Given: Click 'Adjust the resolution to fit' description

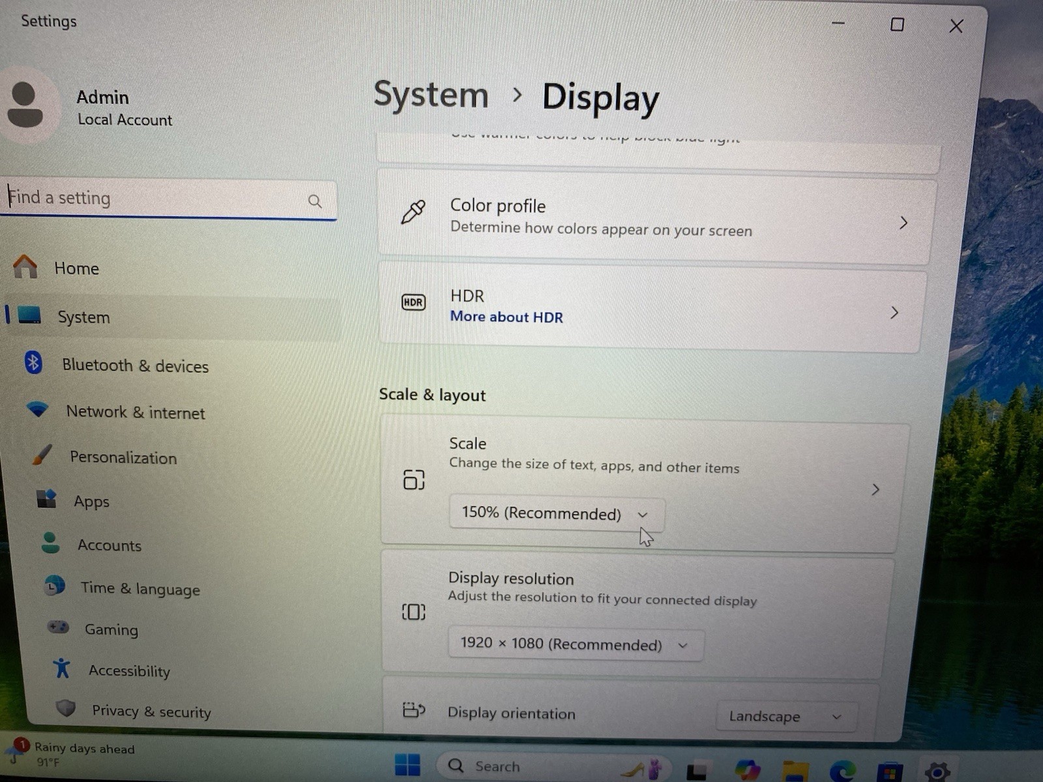Looking at the screenshot, I should pos(602,598).
